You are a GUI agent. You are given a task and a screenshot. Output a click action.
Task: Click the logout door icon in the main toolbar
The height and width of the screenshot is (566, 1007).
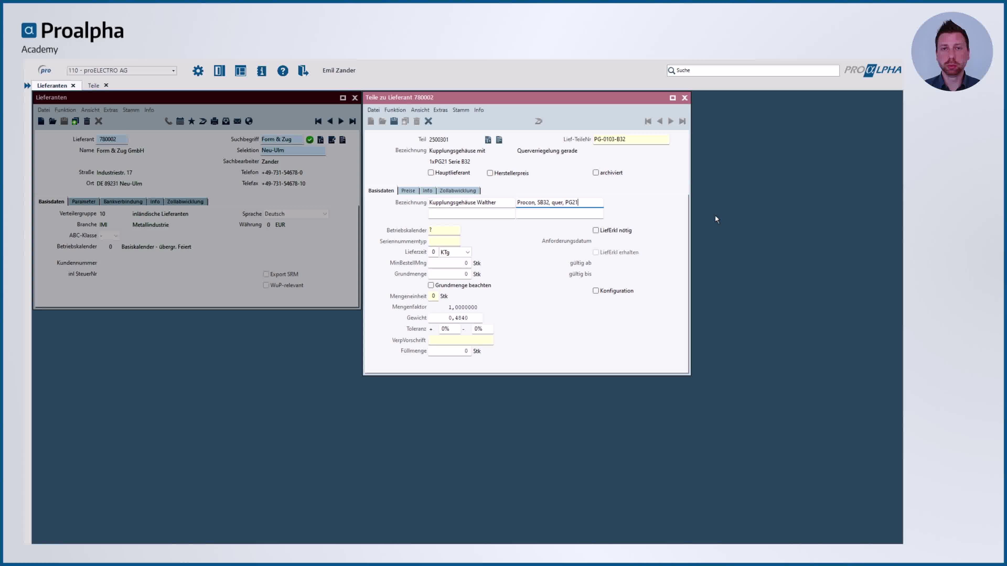pos(303,71)
